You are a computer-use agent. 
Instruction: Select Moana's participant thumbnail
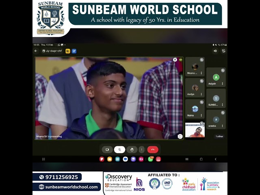pyautogui.click(x=195, y=67)
